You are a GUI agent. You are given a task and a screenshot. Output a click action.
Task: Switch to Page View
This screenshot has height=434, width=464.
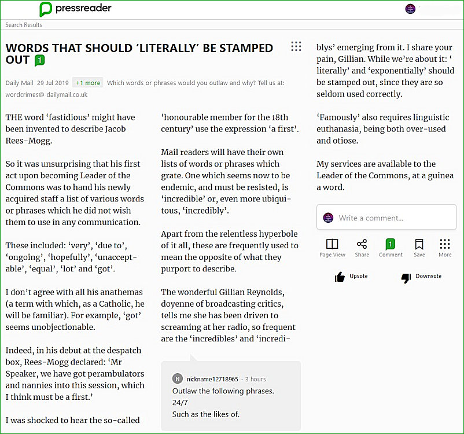[332, 247]
